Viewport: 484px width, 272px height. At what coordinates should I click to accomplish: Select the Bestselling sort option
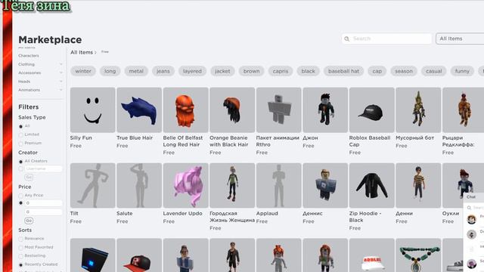click(x=20, y=256)
